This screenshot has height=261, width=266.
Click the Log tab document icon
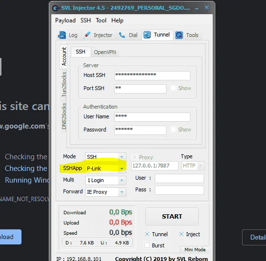click(62, 35)
